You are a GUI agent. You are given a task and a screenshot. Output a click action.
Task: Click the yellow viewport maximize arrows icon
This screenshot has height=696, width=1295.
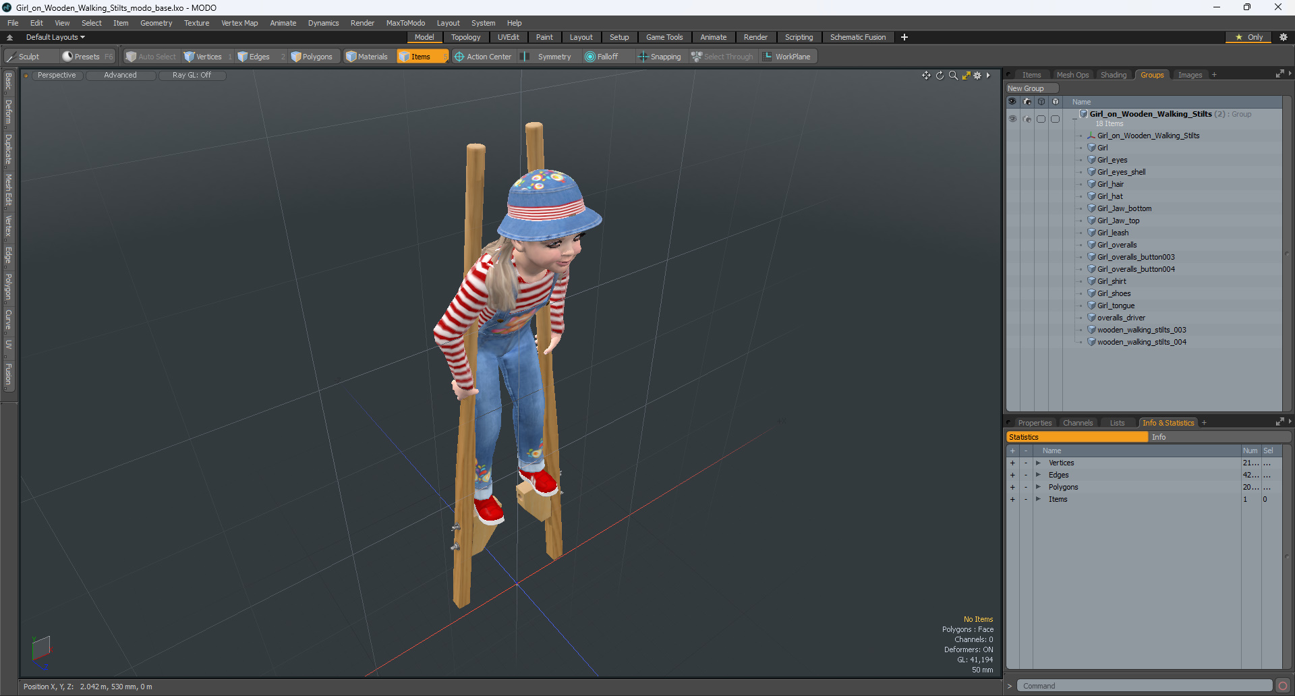(966, 76)
